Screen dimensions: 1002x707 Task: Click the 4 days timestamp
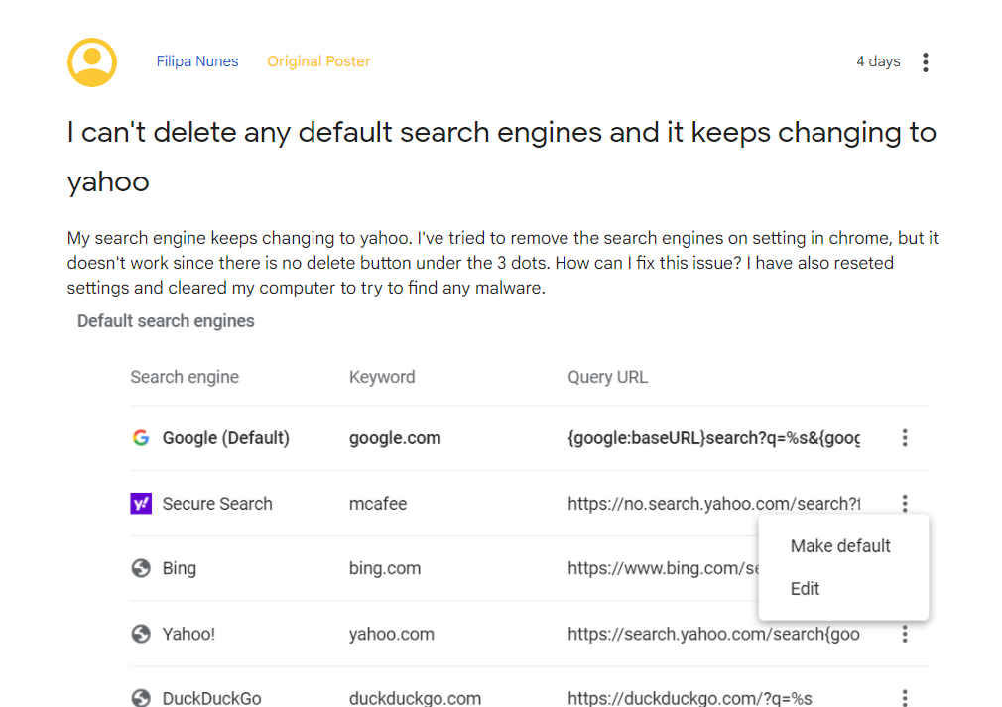click(878, 61)
